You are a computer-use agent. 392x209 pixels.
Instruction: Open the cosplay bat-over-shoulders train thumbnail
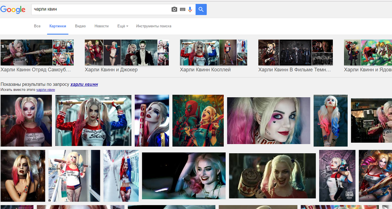(x=93, y=120)
